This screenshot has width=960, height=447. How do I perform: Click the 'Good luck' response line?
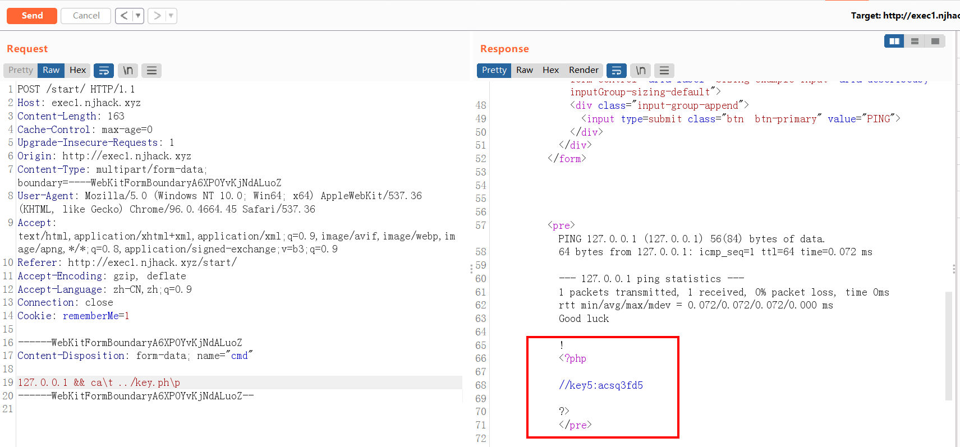(584, 319)
